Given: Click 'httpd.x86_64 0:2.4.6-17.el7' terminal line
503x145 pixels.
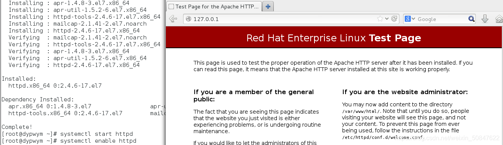Looking at the screenshot, I should pyautogui.click(x=55, y=86).
